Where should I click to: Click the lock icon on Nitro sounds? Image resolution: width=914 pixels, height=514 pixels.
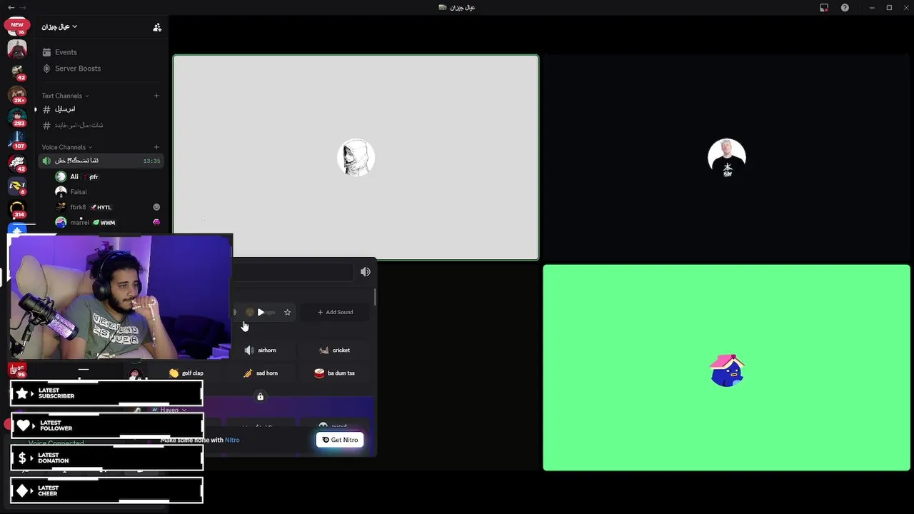(260, 396)
